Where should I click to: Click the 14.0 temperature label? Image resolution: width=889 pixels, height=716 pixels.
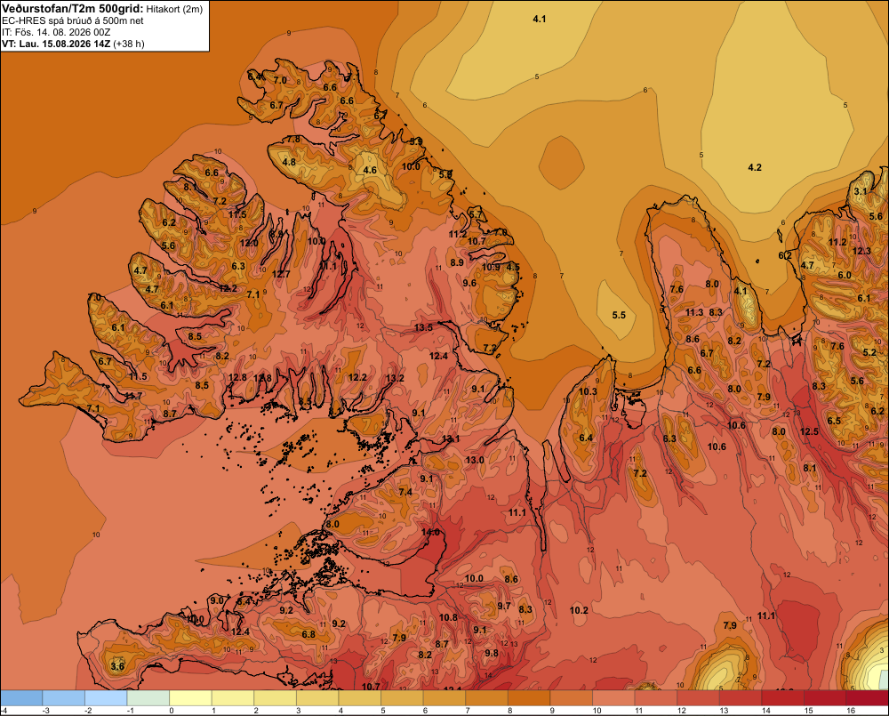point(431,532)
